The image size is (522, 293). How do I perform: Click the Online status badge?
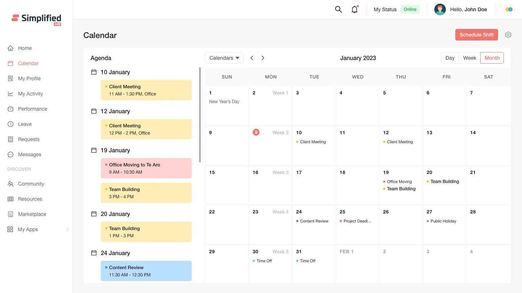[410, 9]
